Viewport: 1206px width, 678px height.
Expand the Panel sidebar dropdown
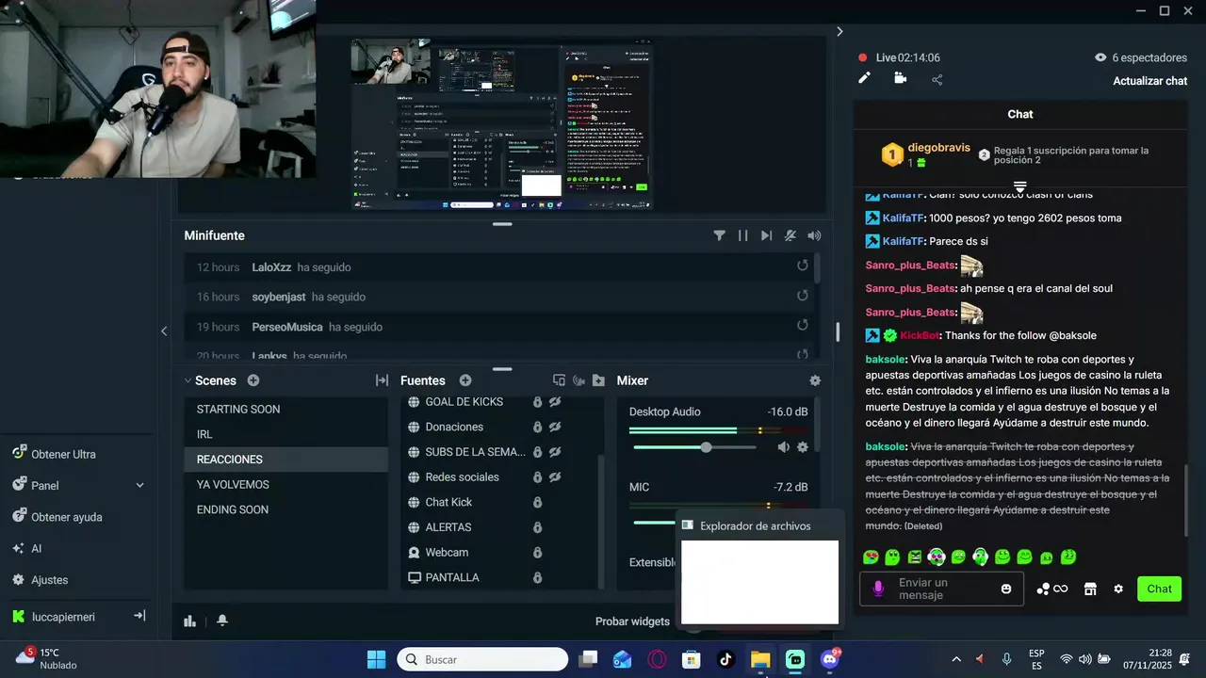click(139, 486)
